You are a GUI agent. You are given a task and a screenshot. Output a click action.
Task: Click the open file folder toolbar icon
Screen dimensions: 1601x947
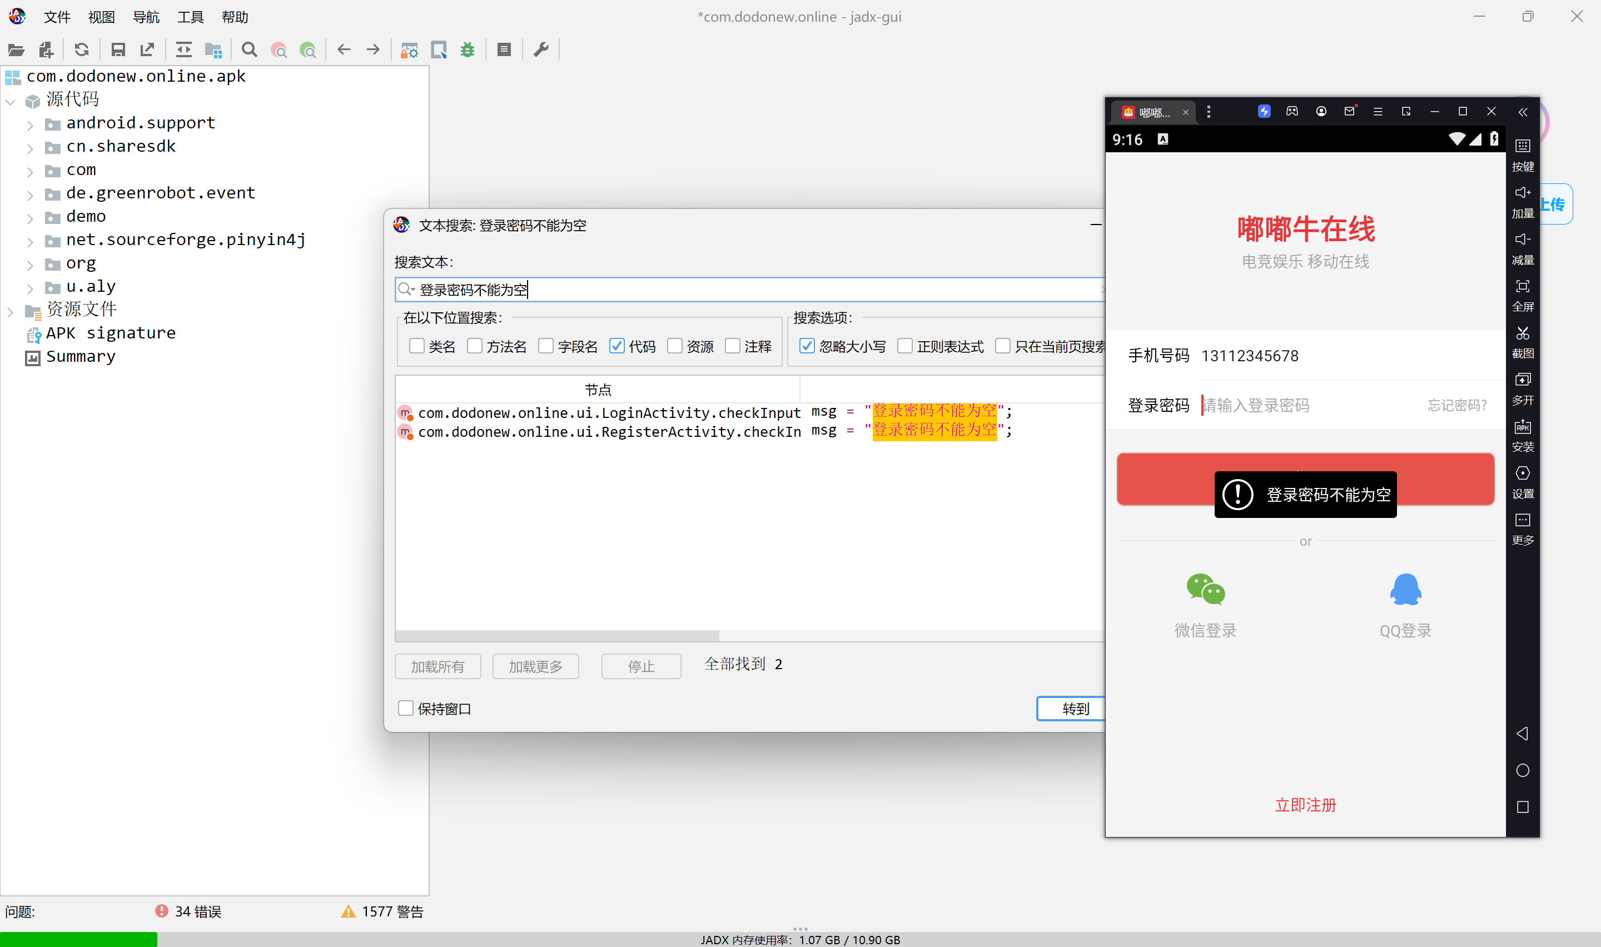click(16, 50)
